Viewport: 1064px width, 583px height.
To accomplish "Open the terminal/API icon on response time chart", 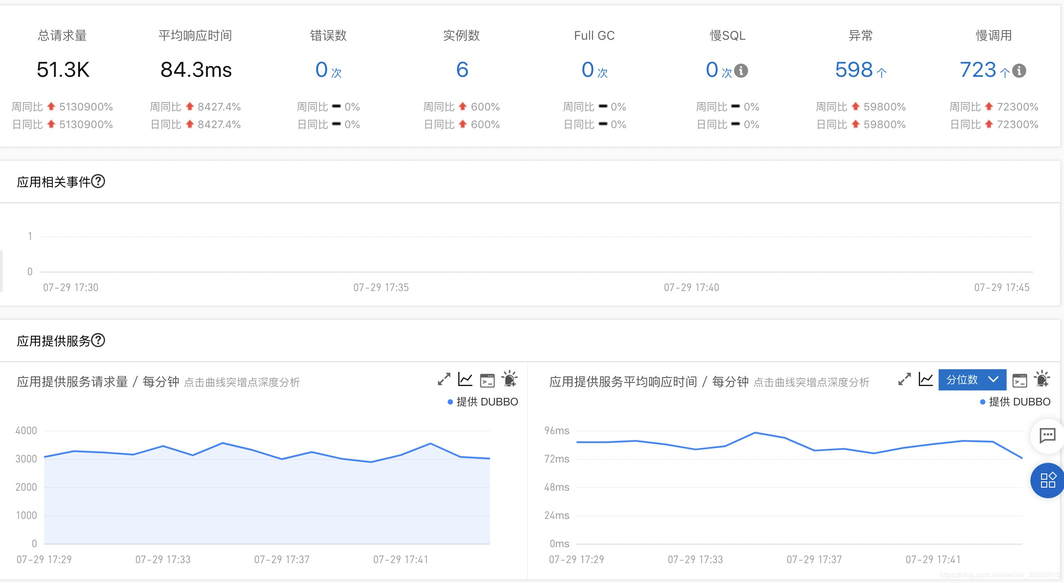I will [x=1020, y=379].
